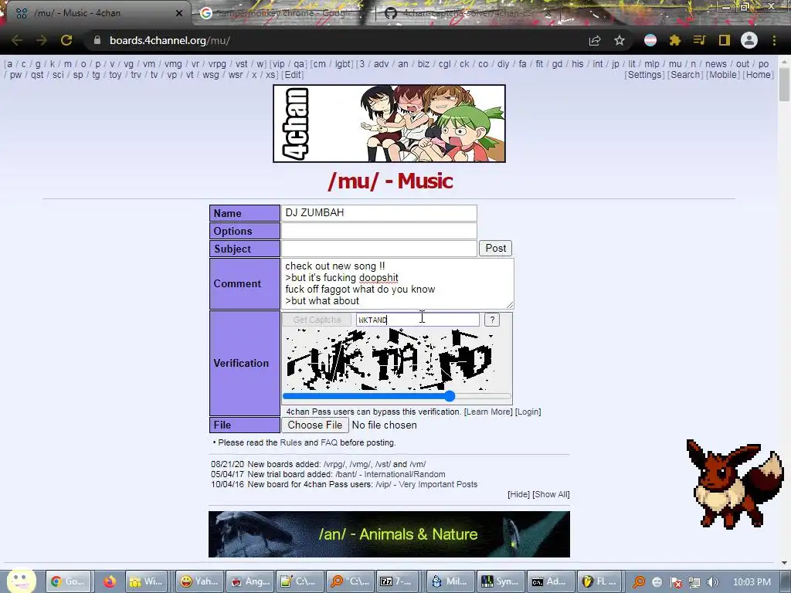Open the striped flag extension icon

[x=650, y=40]
